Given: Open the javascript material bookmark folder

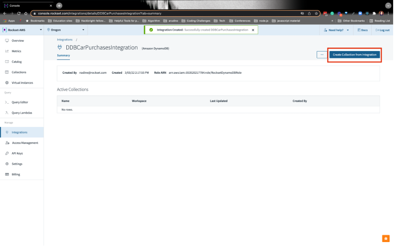Looking at the screenshot, I should point(286,21).
